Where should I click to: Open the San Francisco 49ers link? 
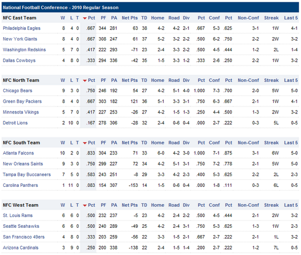(24, 237)
